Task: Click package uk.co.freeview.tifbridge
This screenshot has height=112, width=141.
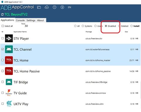Action: click(96, 82)
